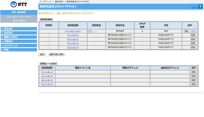Open セッション2 link in 接続ルール設定 table
The height and width of the screenshot is (117, 204).
[47, 72]
